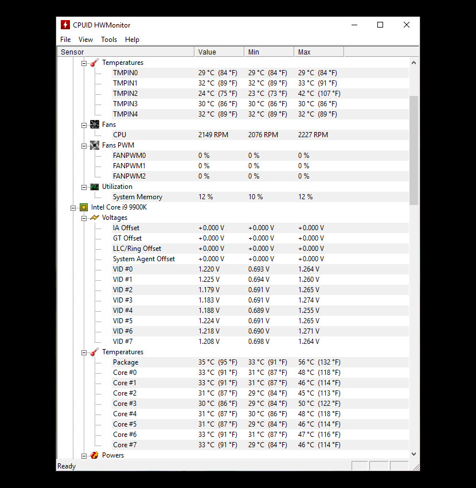Collapse the Intel Core i9 9900K node
476x488 pixels.
click(x=73, y=208)
